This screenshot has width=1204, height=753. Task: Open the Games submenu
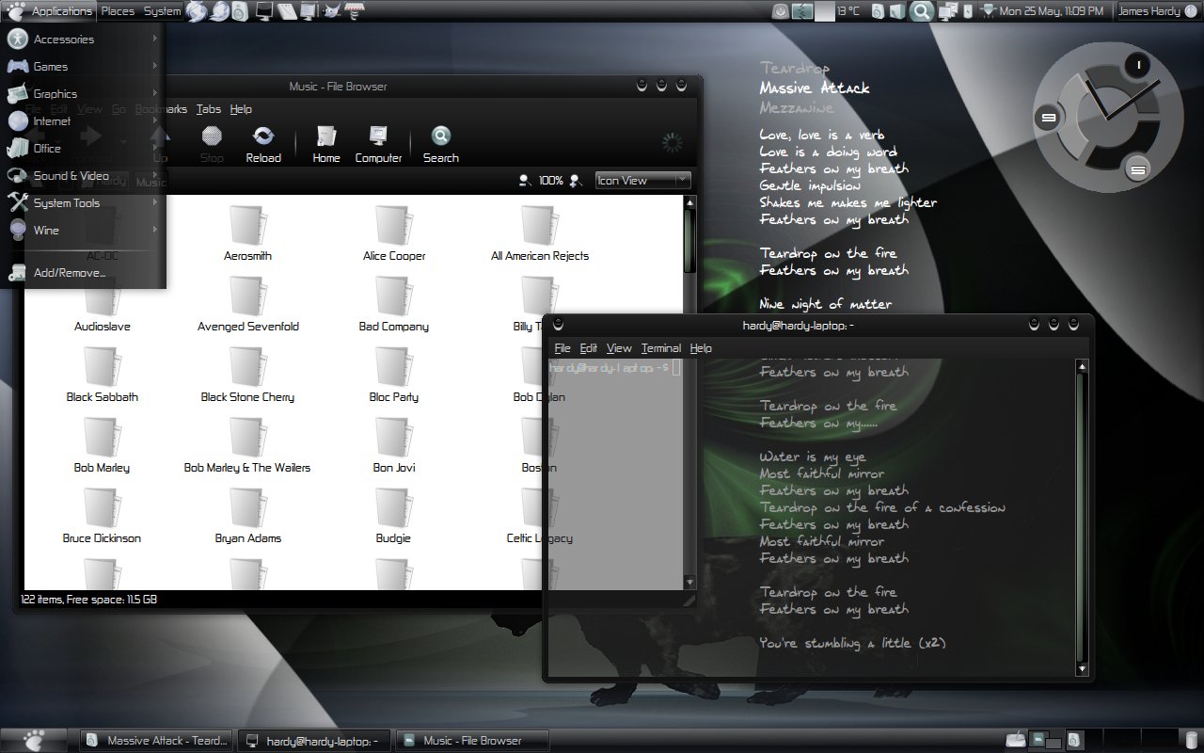84,67
